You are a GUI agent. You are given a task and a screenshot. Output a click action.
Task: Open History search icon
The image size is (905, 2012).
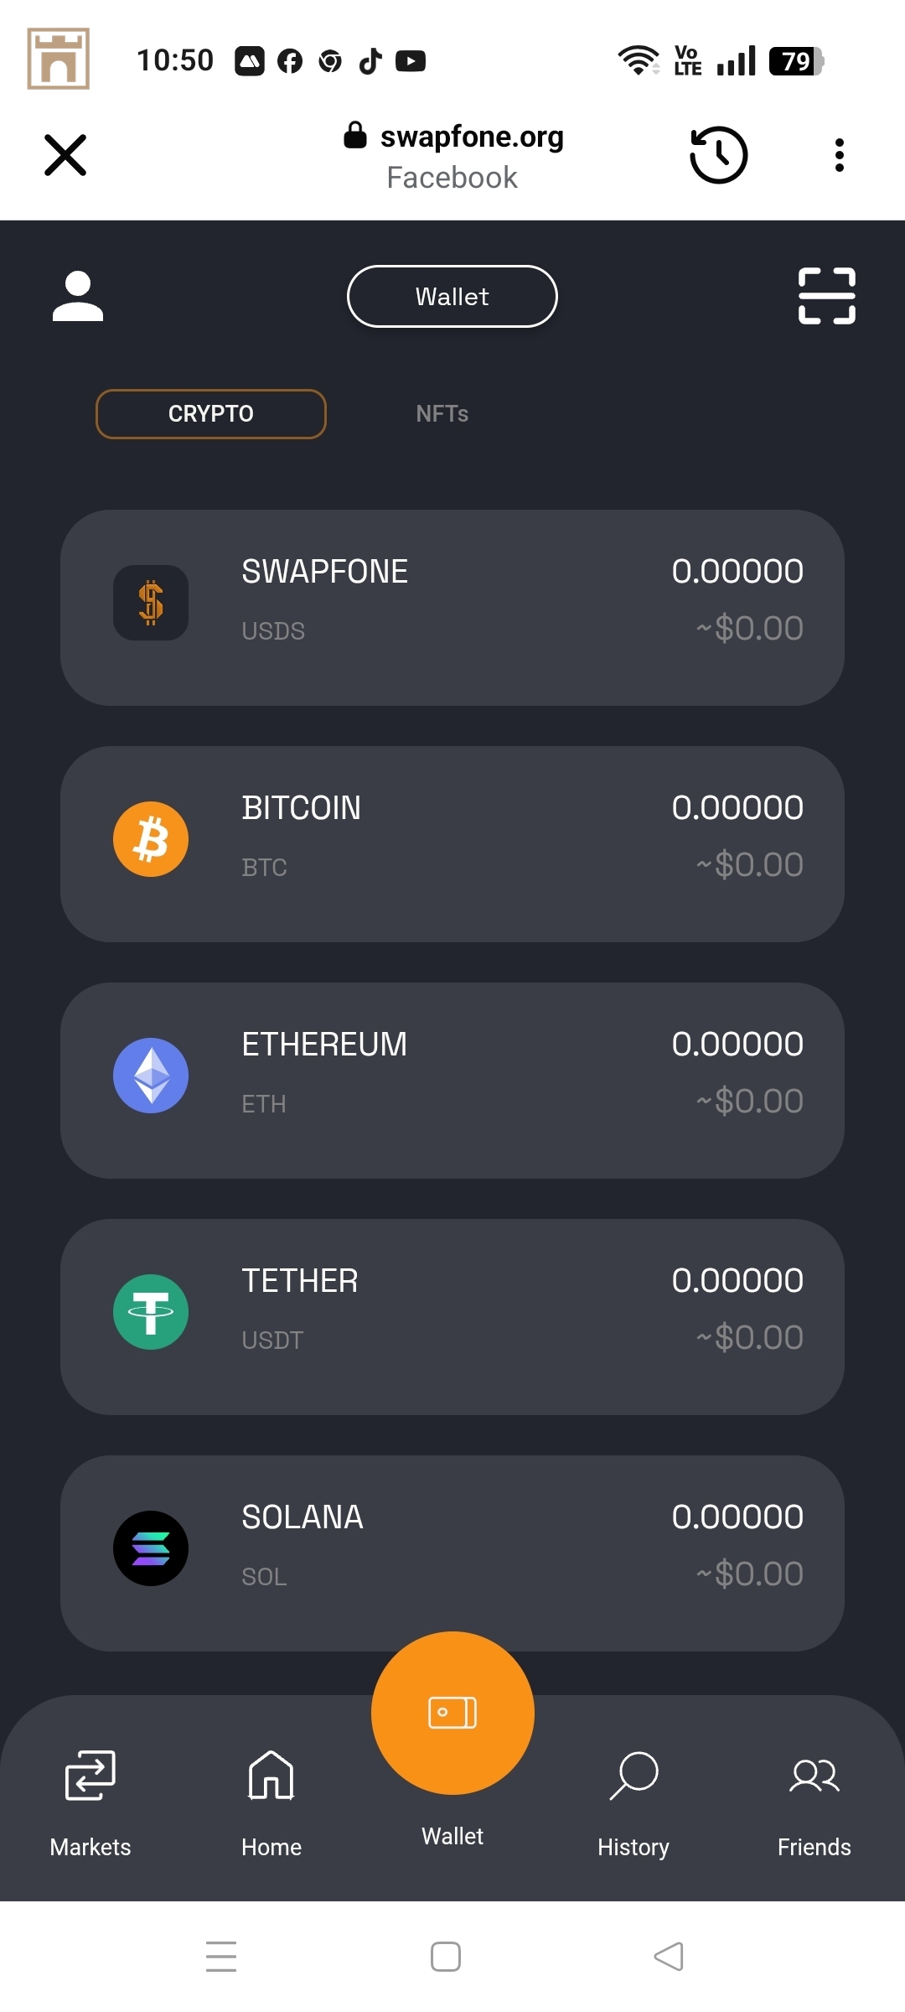tap(633, 1775)
